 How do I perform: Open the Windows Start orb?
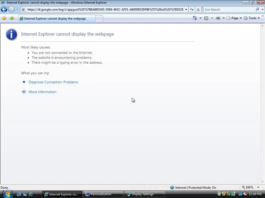pos(7,194)
